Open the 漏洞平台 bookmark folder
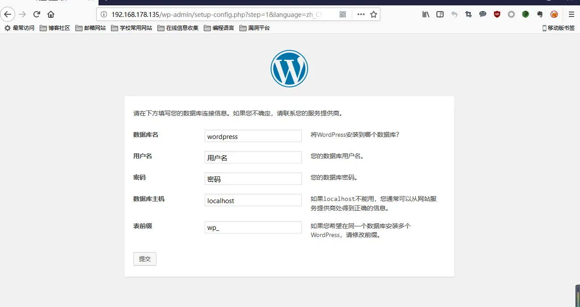 pyautogui.click(x=255, y=28)
